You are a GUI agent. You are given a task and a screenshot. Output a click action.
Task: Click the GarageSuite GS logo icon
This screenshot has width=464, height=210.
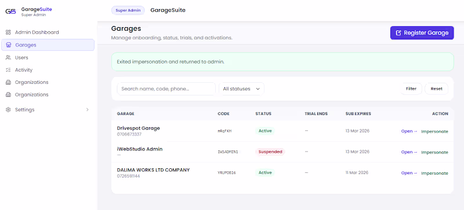(10, 12)
